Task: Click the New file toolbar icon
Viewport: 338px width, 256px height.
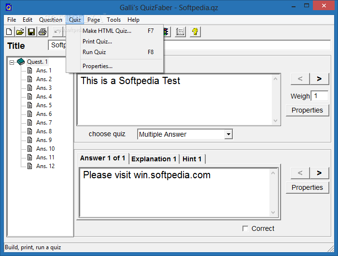Action: click(9, 32)
